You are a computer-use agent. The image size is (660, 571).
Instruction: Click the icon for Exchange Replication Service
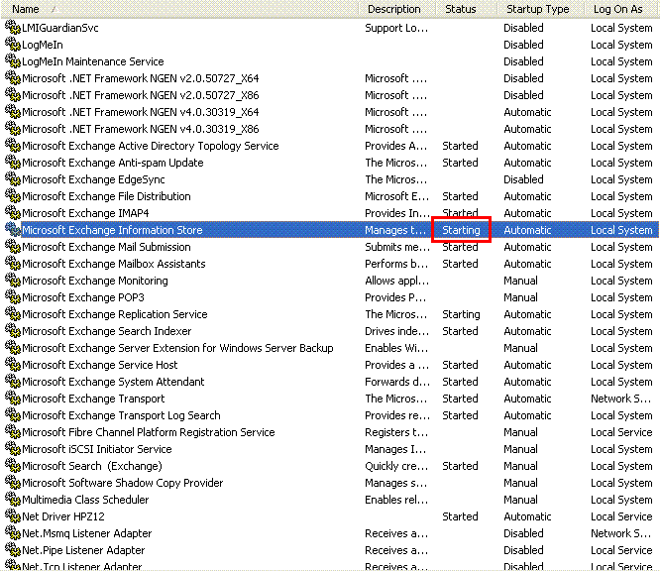13,313
